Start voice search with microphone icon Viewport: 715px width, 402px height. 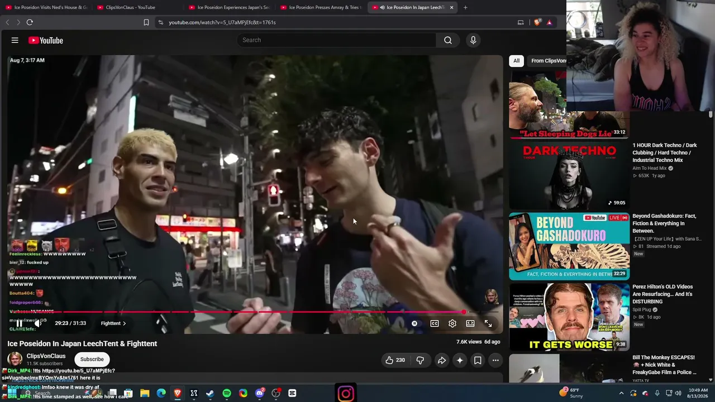473,40
